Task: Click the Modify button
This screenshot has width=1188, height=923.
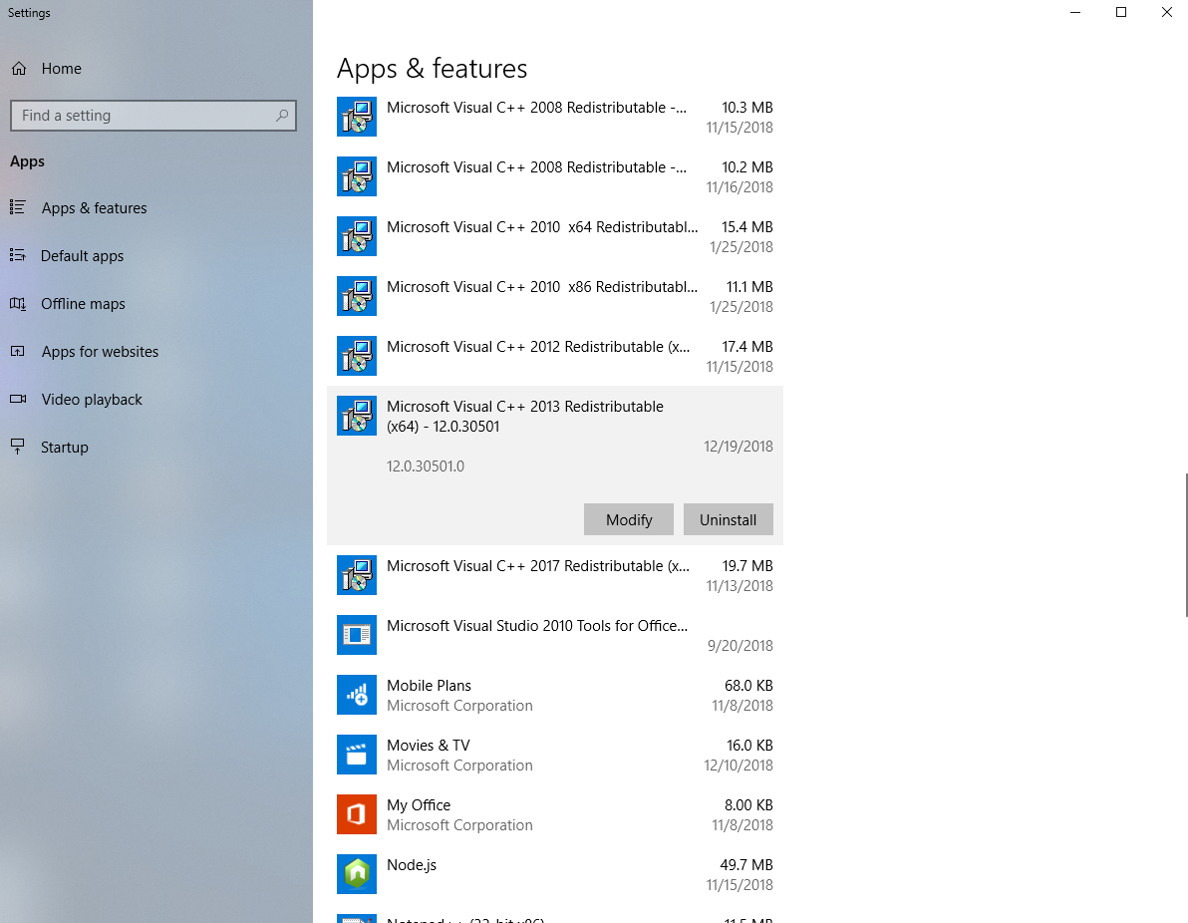Action: tap(629, 519)
